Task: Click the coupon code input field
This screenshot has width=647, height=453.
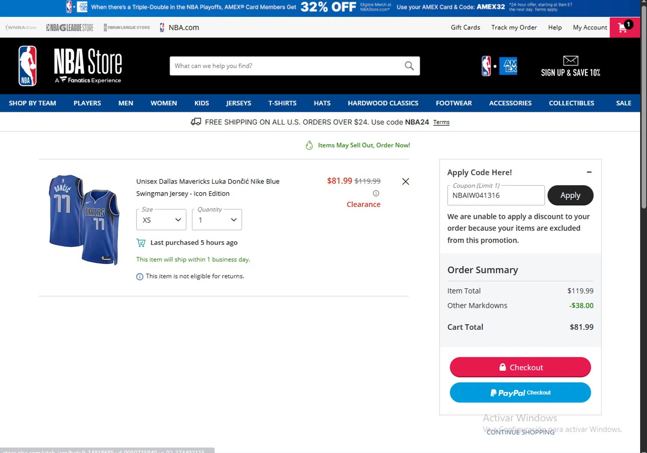Action: pos(496,195)
